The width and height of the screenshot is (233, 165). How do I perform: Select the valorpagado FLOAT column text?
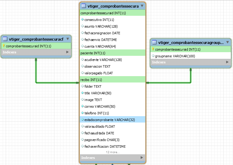pos(99,73)
